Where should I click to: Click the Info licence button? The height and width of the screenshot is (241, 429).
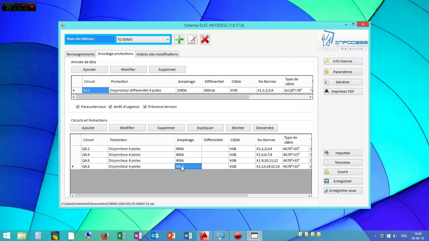pos(343,61)
